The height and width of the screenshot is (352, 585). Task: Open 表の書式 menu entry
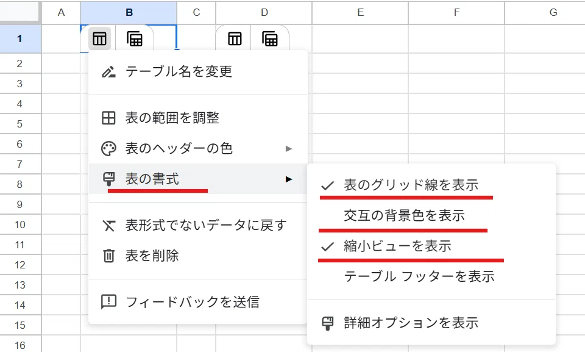[x=198, y=179]
